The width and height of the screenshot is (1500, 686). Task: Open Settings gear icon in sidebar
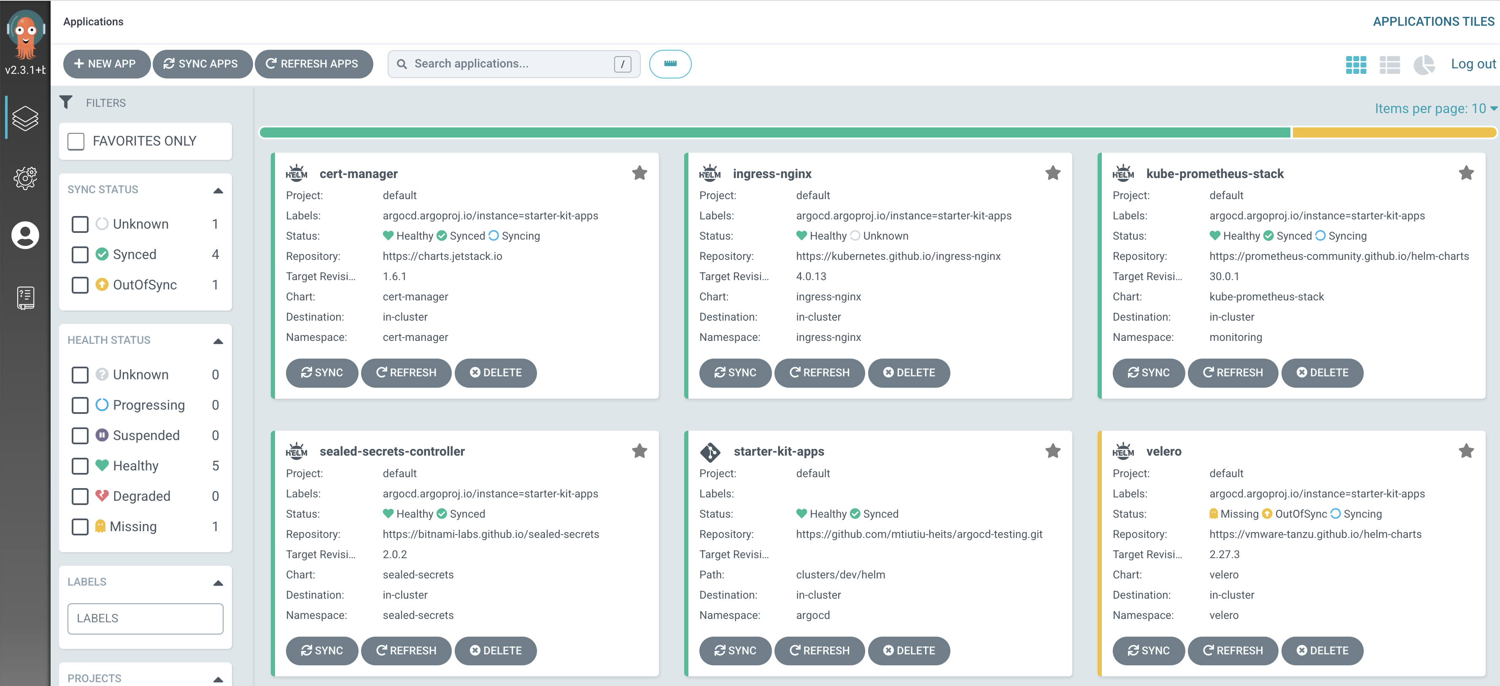point(25,178)
